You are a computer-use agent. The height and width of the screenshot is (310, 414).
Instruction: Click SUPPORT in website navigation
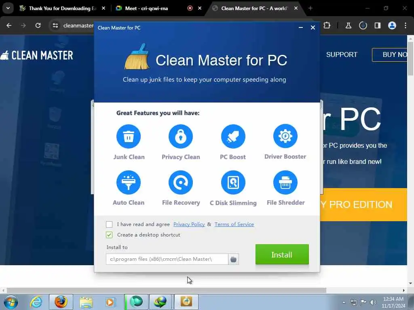point(342,54)
